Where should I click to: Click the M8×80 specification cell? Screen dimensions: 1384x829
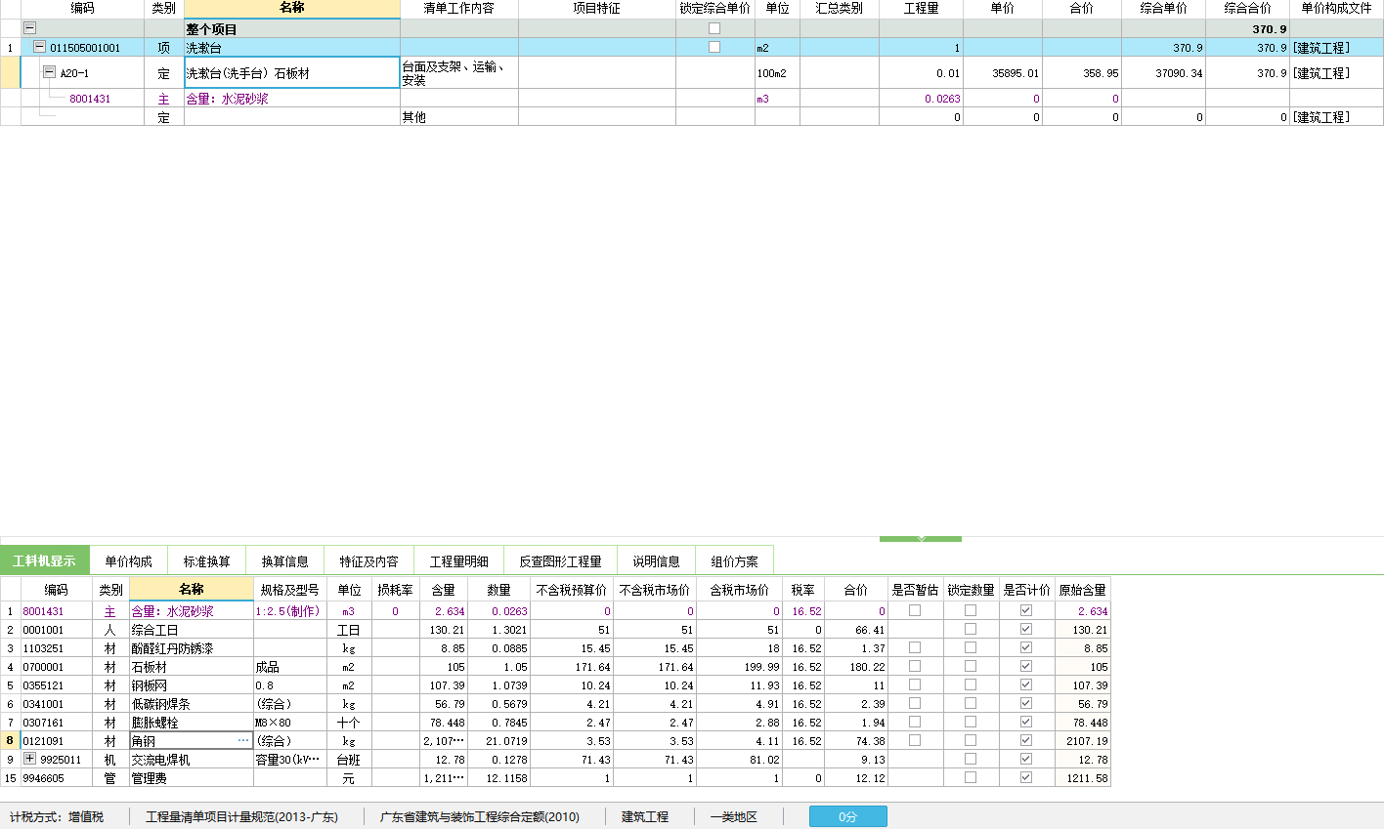290,723
